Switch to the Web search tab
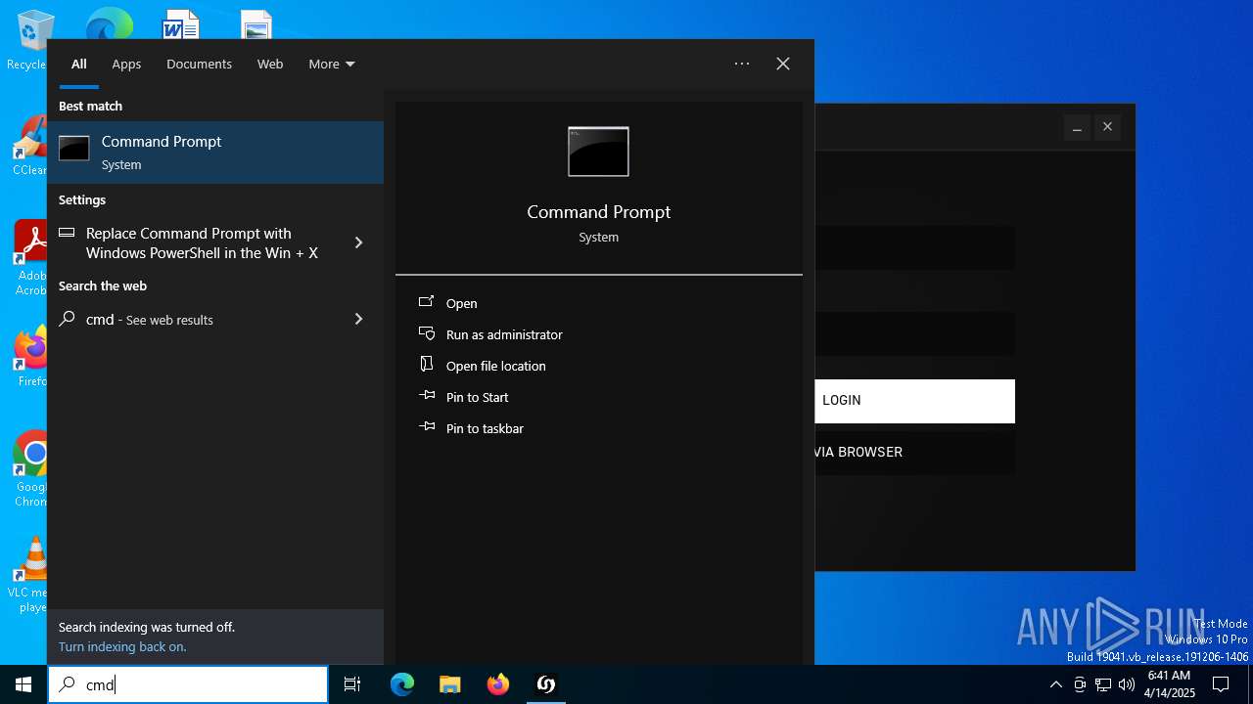Screen dimensions: 1253x704 pos(270,64)
